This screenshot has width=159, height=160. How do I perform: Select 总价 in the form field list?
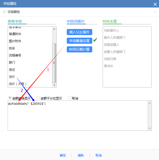[12, 77]
